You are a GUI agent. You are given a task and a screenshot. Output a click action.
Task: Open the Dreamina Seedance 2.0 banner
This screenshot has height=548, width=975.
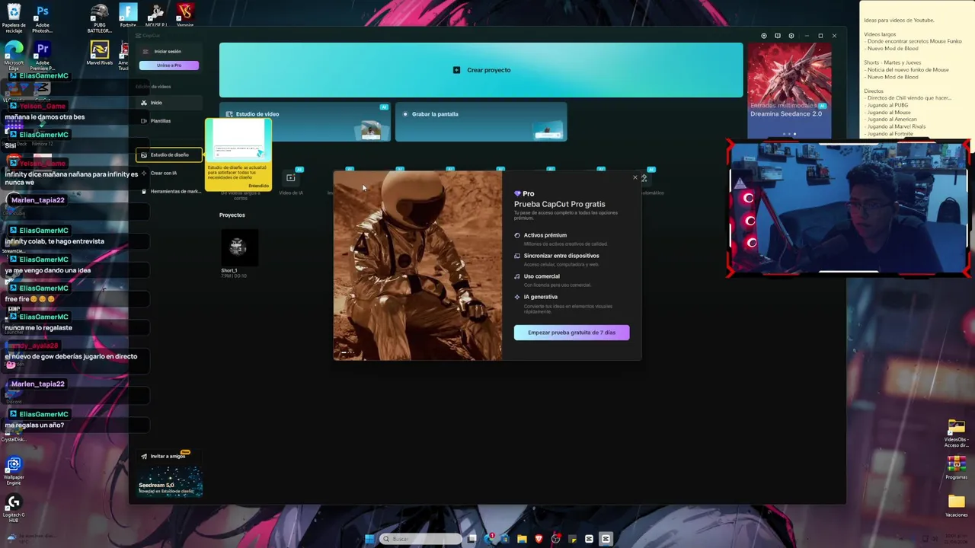[x=789, y=91]
